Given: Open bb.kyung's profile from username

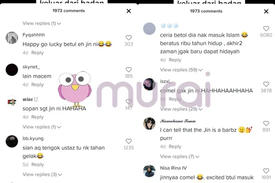Looking at the screenshot, I should tap(33, 138).
